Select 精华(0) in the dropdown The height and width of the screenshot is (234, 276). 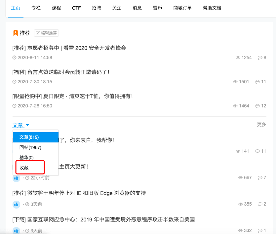pyautogui.click(x=36, y=157)
